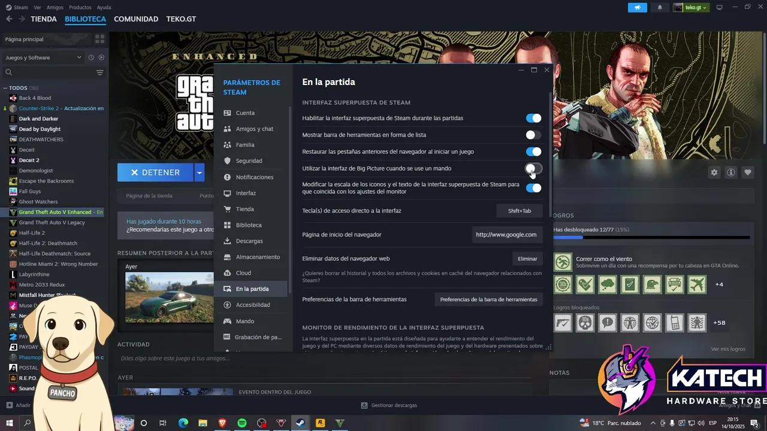Open the Steam notifications bell
The image size is (767, 431).
tap(660, 7)
